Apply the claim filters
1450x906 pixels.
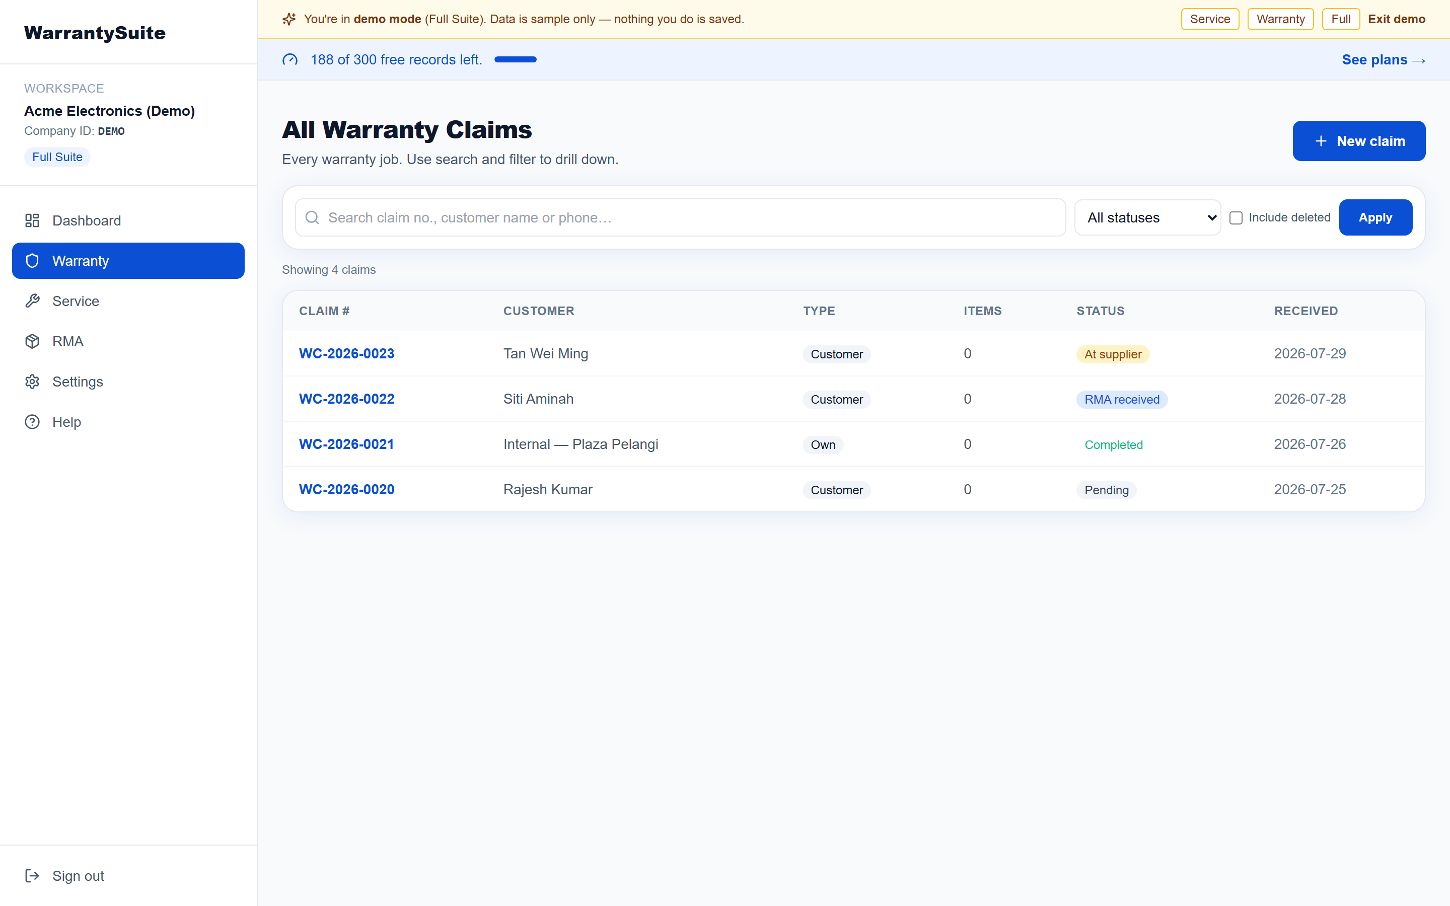point(1375,217)
